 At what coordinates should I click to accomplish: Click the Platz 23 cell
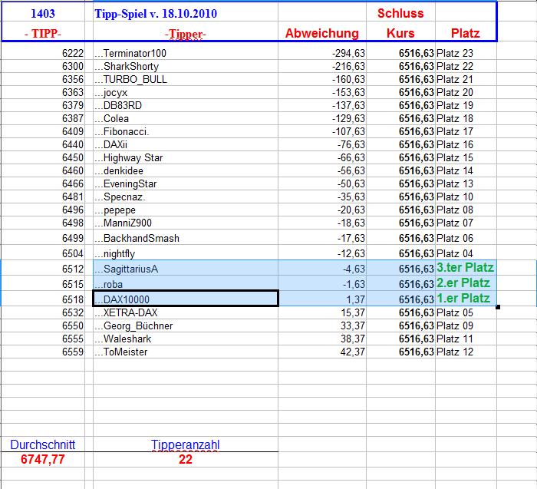pos(466,54)
